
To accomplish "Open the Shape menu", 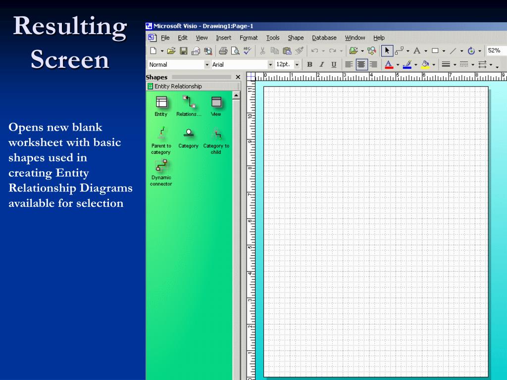I will pos(296,38).
